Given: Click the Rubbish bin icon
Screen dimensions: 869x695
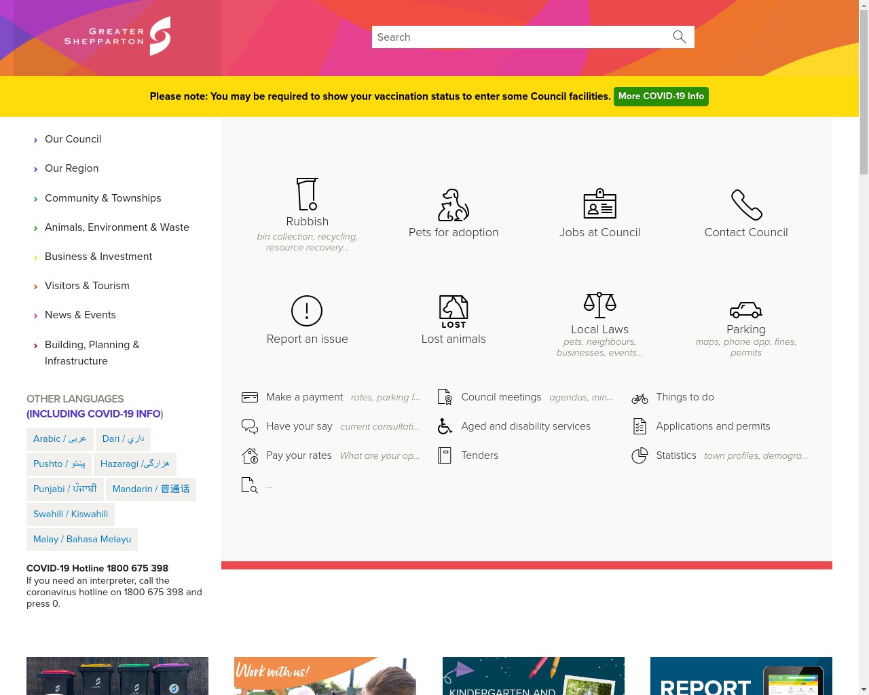Looking at the screenshot, I should tap(307, 194).
